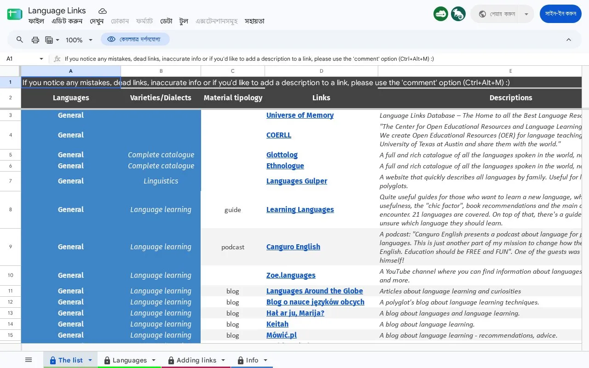Click the second dark green viewer avatar
Screen dimensions: 589x368
458,14
